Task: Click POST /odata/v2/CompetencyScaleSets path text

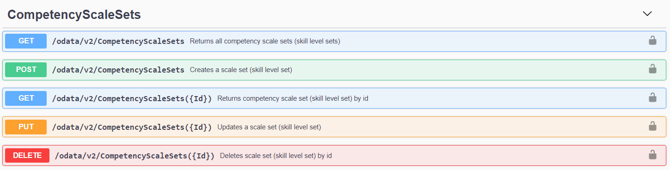Action: tap(118, 70)
